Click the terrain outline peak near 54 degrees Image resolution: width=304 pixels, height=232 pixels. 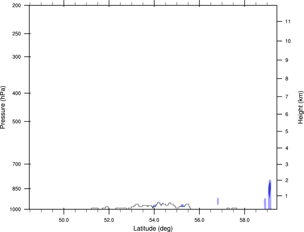coord(158,203)
